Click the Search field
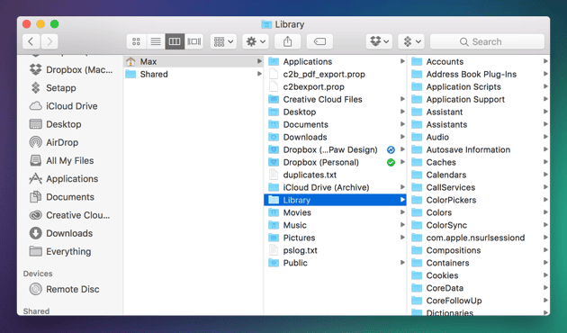The width and height of the screenshot is (567, 333). (487, 41)
